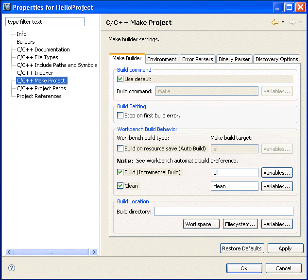Viewport: 308px width, 280px height.
Task: Uncheck the Clean checkbox
Action: pos(120,186)
